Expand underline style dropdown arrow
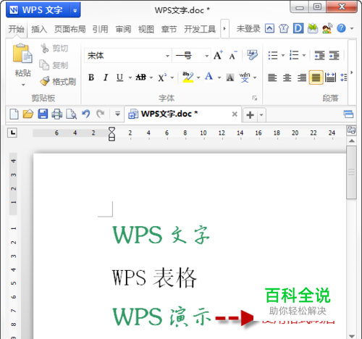The width and height of the screenshot is (362, 339). coord(130,78)
